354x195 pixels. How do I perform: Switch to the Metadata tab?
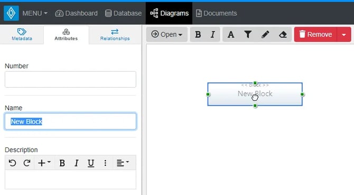[22, 34]
